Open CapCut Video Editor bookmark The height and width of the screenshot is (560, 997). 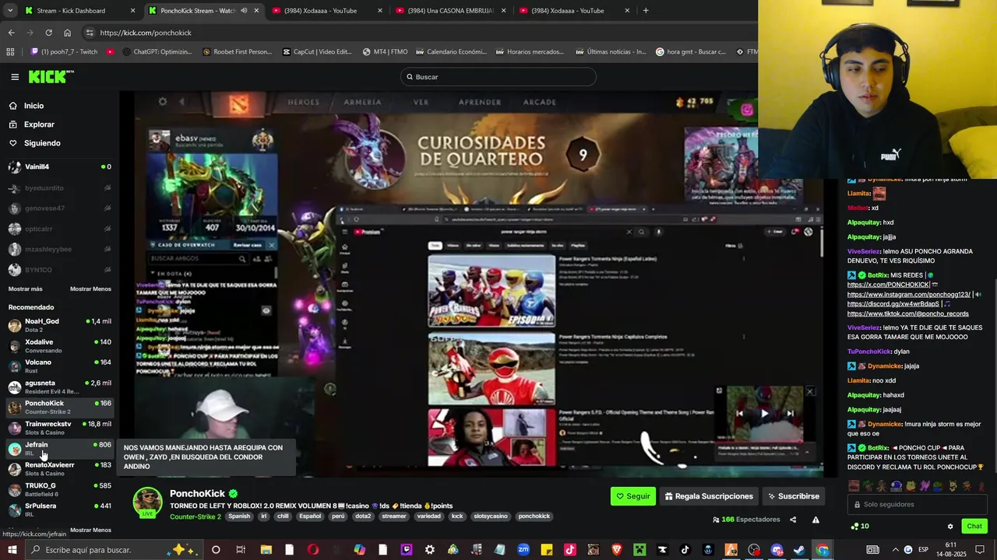tap(317, 52)
